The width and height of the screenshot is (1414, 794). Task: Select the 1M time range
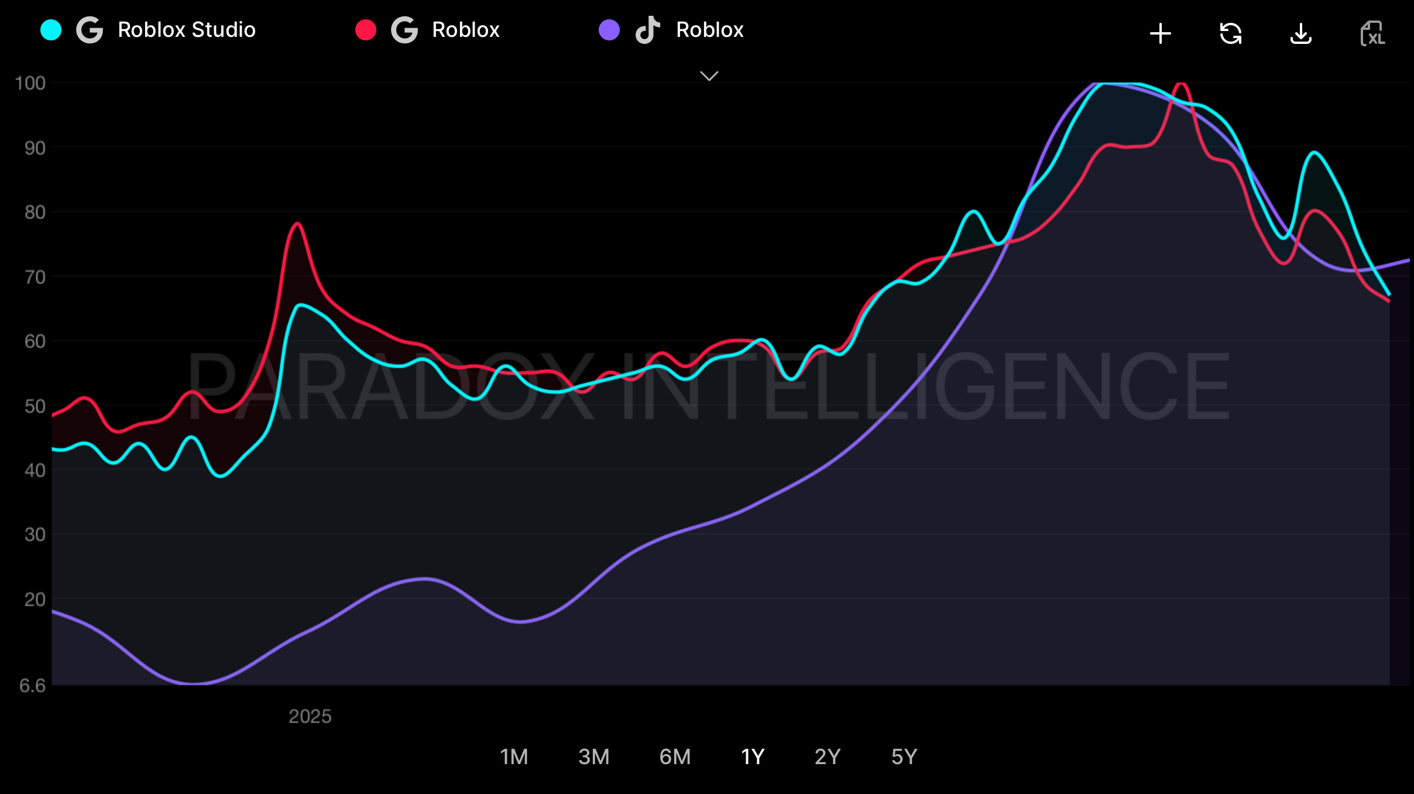click(x=514, y=757)
